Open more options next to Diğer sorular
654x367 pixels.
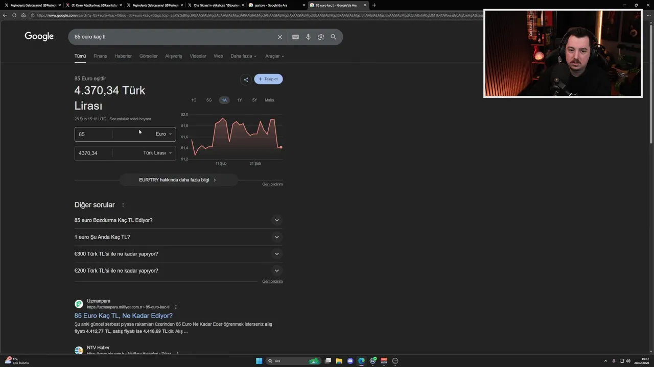pos(123,205)
